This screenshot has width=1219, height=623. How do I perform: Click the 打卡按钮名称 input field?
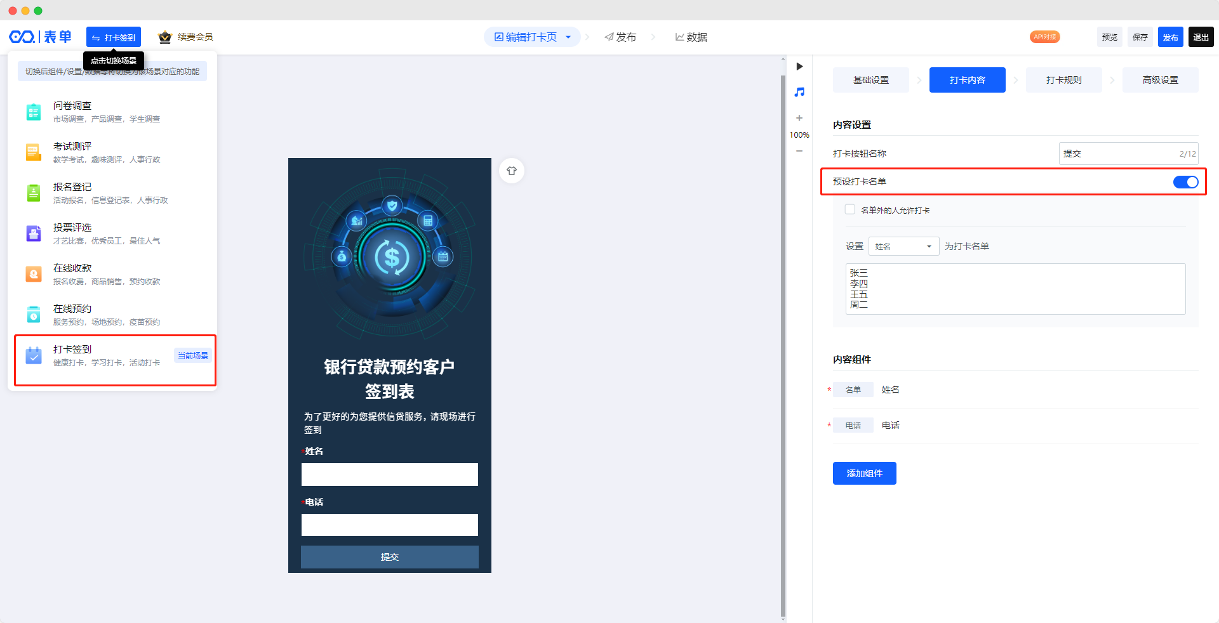(x=1119, y=154)
